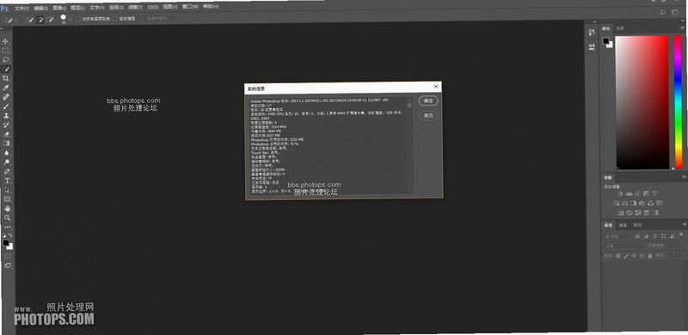
Task: Select the Brush tool
Action: (6, 107)
